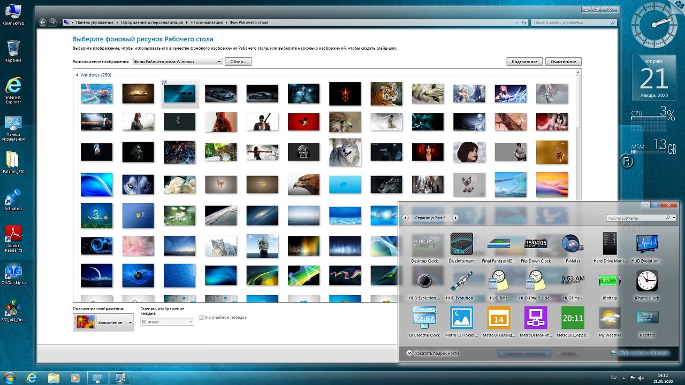Open the 'Расположение изображения' location dropdown

(x=177, y=61)
